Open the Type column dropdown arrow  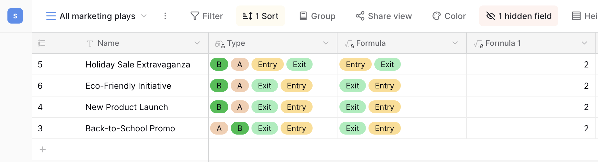point(326,43)
